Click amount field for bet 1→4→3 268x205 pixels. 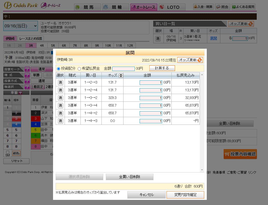point(151,121)
